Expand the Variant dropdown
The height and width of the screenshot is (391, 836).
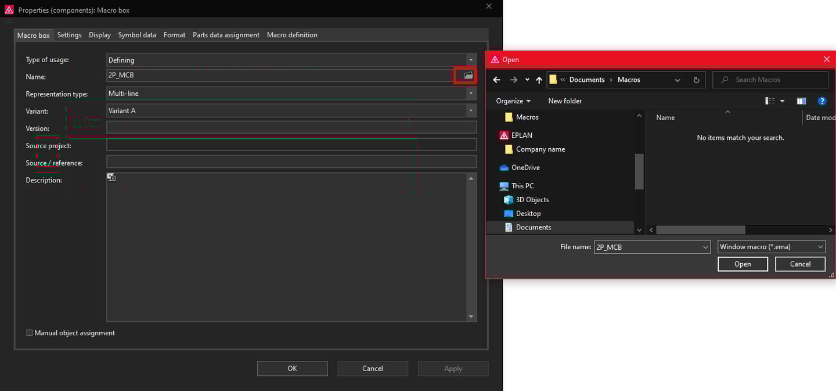coord(471,110)
